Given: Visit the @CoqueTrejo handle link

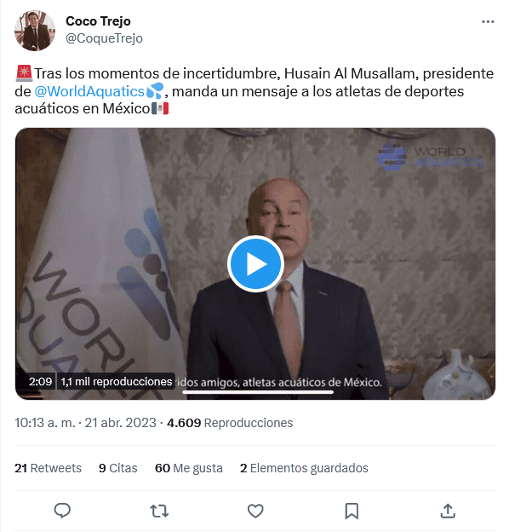Looking at the screenshot, I should tap(104, 38).
